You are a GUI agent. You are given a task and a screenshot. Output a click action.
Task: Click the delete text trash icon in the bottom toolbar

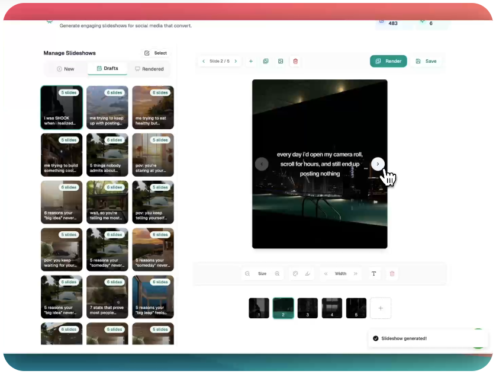[392, 273]
